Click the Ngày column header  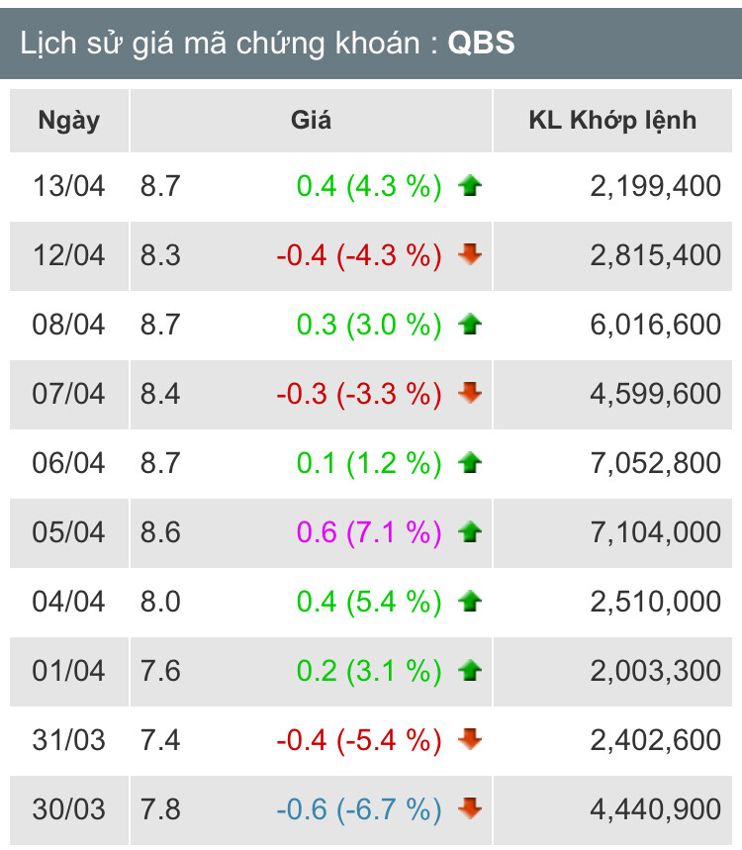coord(69,121)
